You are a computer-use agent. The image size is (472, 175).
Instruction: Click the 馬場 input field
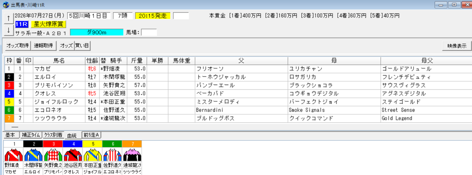pos(149,32)
